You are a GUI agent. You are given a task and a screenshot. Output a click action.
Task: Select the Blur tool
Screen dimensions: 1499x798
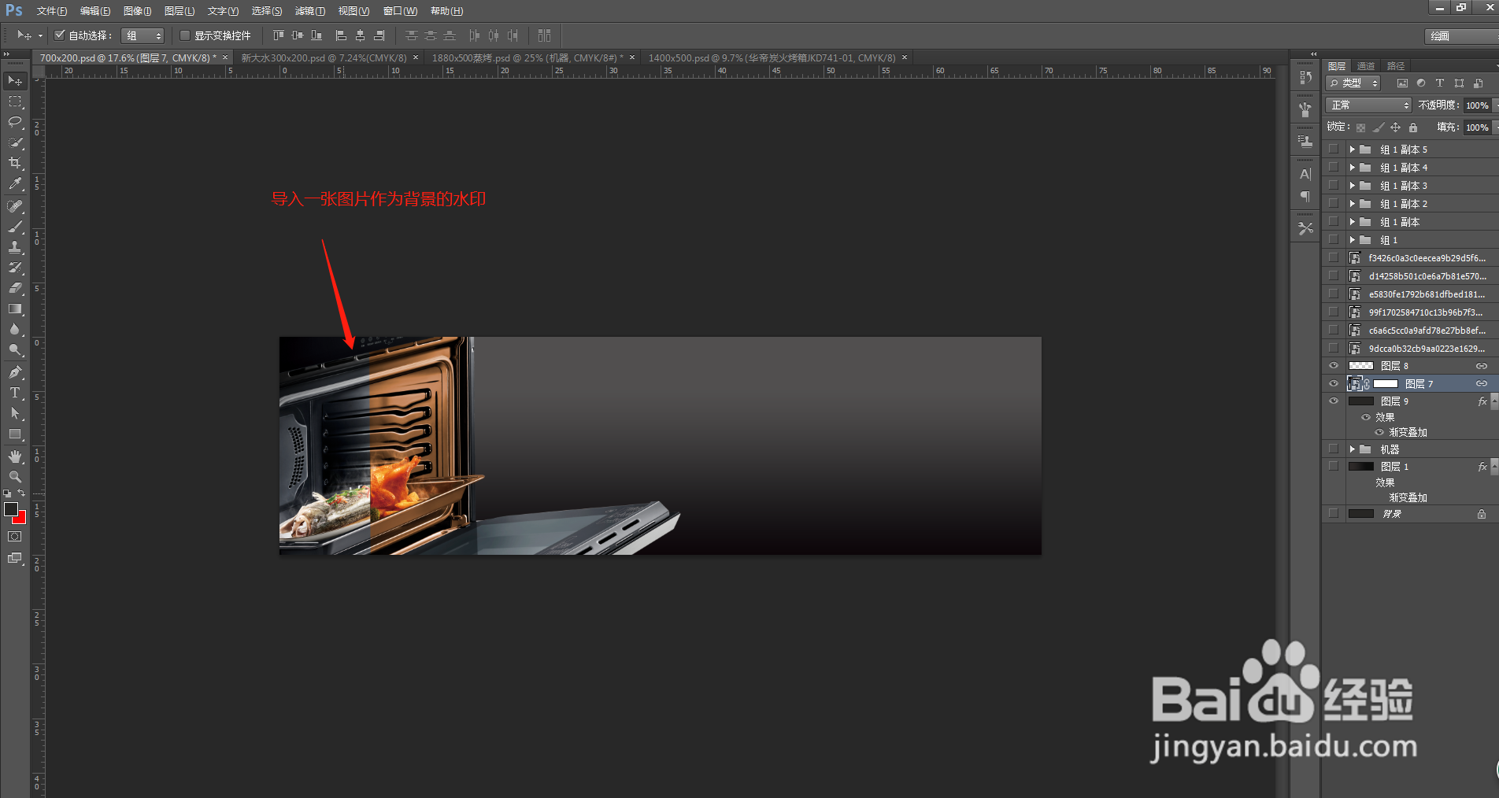tap(15, 329)
